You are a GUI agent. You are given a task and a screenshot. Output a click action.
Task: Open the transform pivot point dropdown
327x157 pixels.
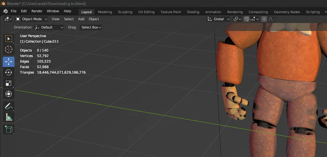click(x=237, y=19)
